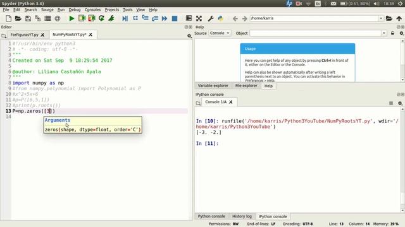Run cell and advance icon
Screen dimensions: 405x227
[92, 18]
